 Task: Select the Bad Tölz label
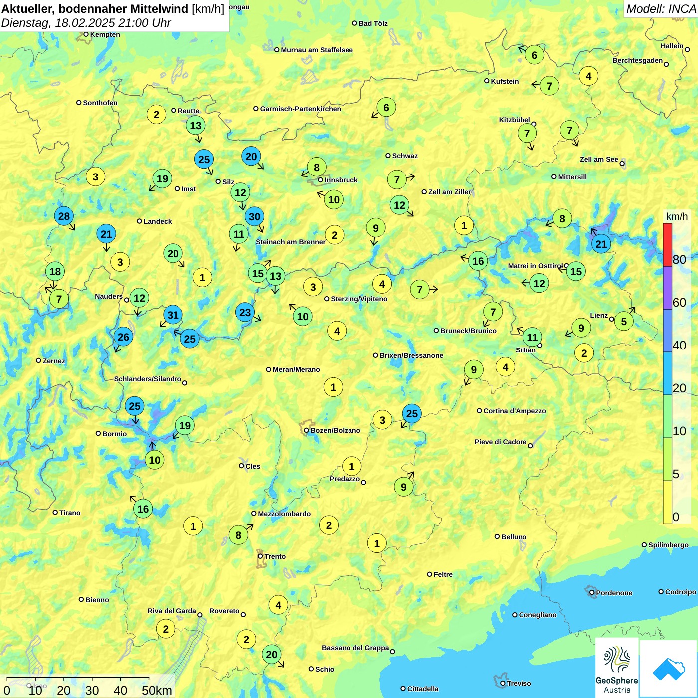tap(373, 23)
